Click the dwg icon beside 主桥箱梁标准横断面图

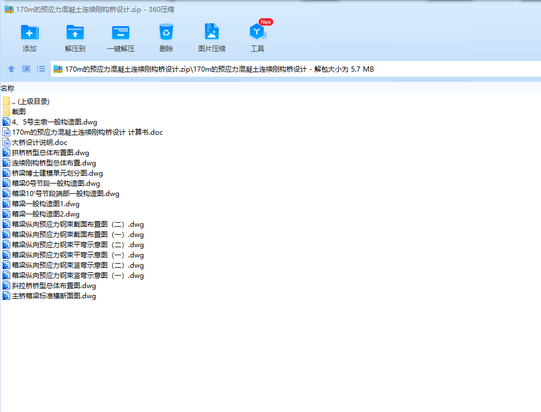[6, 296]
